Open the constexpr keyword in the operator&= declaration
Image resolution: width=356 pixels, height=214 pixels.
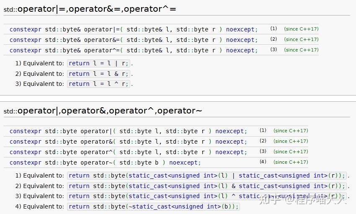coord(26,40)
